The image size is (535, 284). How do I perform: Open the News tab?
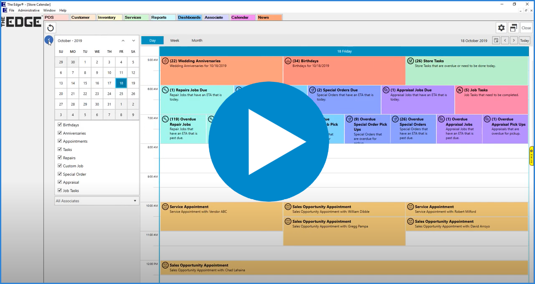269,17
